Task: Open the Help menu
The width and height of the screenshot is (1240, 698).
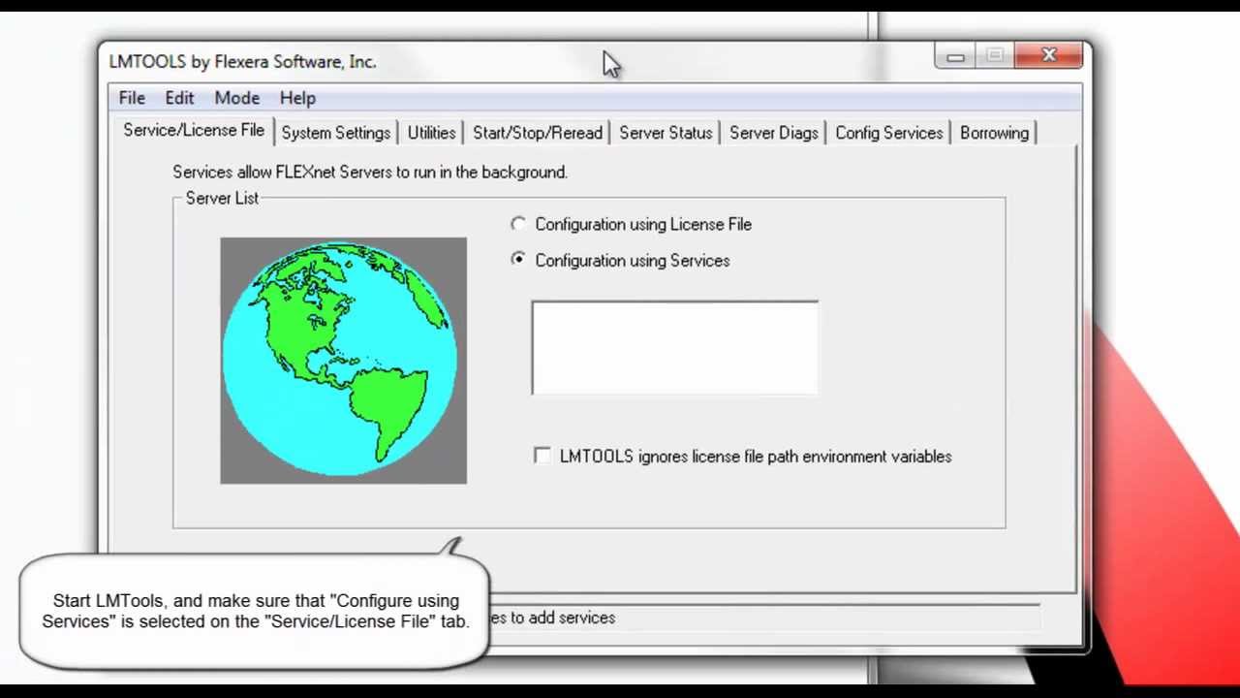Action: click(297, 98)
